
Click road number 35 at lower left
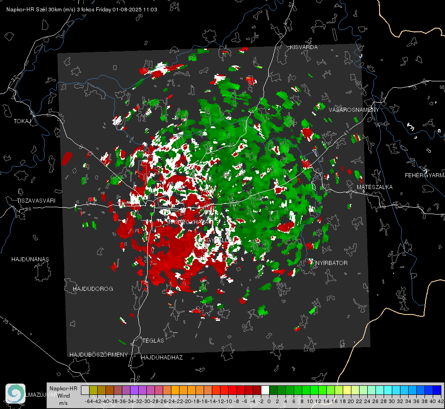click(x=6, y=321)
